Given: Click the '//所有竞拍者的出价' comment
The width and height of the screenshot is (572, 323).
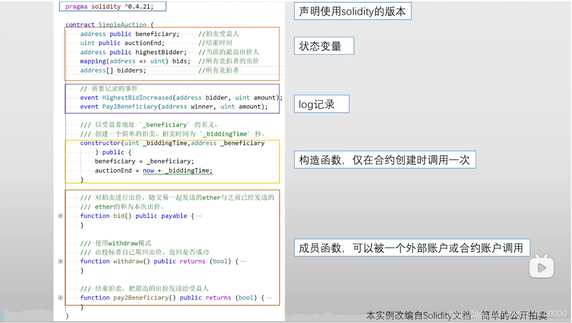Looking at the screenshot, I should (x=228, y=61).
